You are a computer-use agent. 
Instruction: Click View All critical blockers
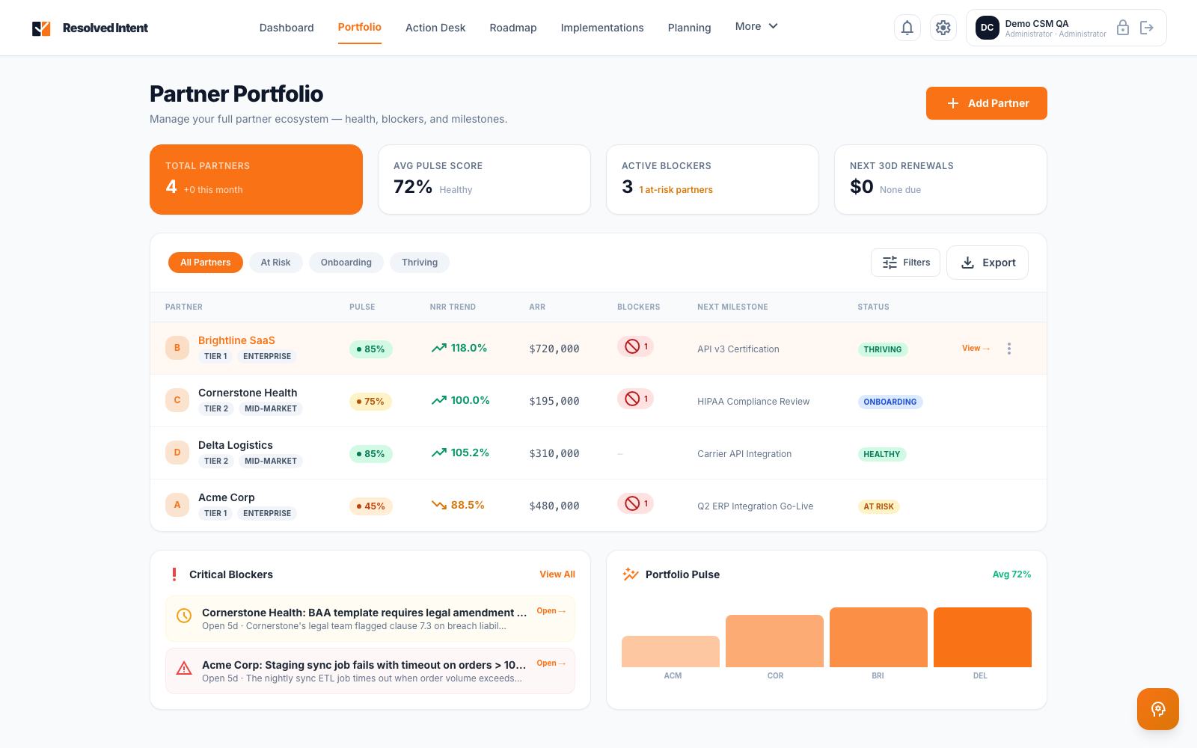click(557, 574)
